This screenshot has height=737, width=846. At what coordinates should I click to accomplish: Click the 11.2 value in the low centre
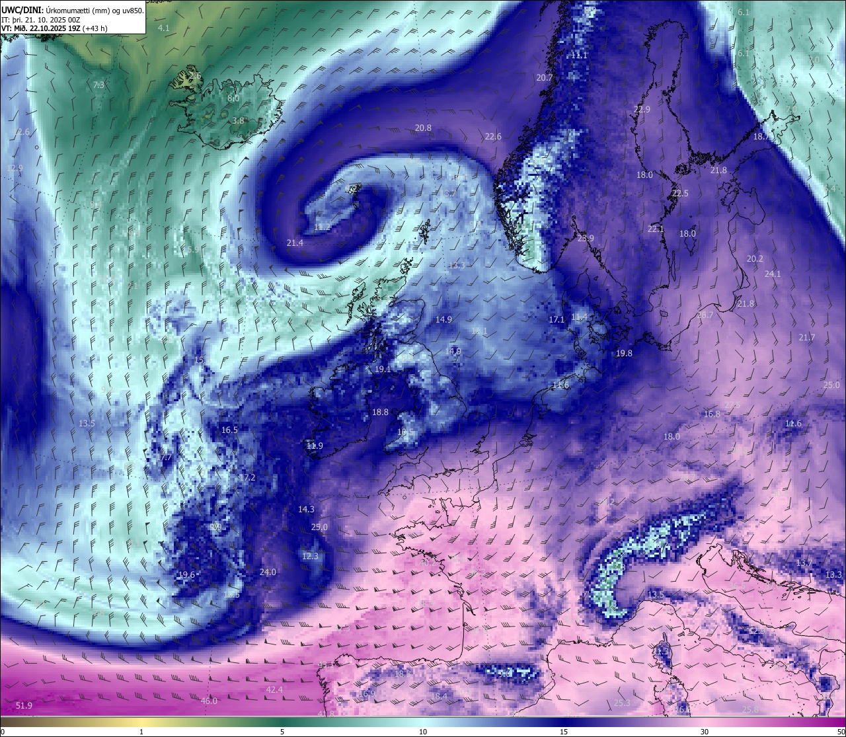[x=322, y=227]
